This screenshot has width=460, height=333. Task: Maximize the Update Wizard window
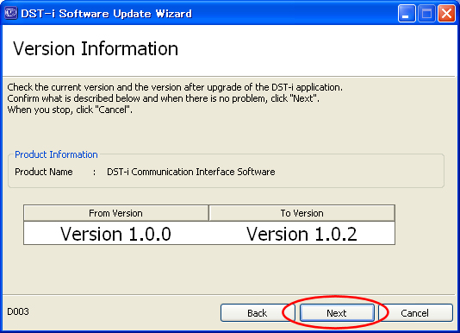click(x=426, y=14)
